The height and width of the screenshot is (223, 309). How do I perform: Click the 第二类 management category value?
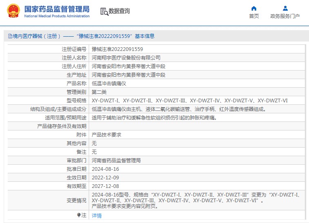coord(99,92)
